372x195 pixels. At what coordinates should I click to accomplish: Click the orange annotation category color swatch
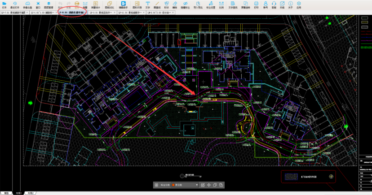coord(173,185)
